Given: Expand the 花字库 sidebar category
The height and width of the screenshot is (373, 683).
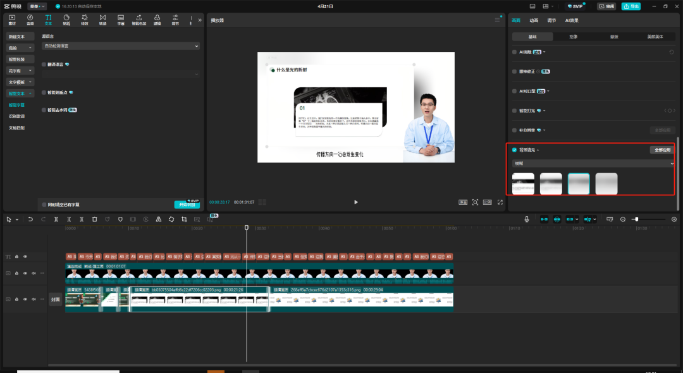Looking at the screenshot, I should click(x=20, y=70).
